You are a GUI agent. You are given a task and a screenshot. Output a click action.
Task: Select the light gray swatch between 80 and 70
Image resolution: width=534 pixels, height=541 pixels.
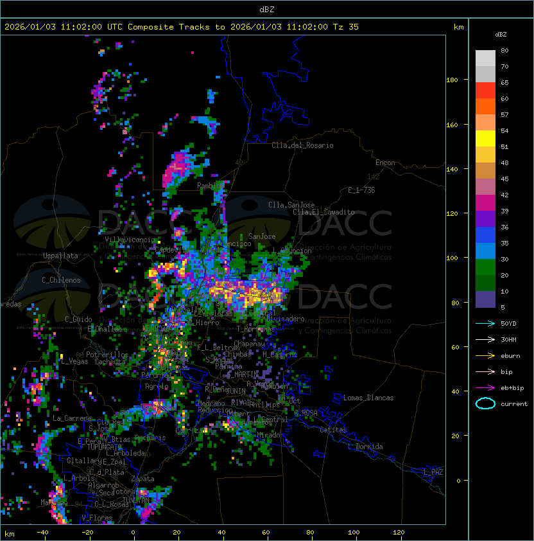click(x=485, y=58)
